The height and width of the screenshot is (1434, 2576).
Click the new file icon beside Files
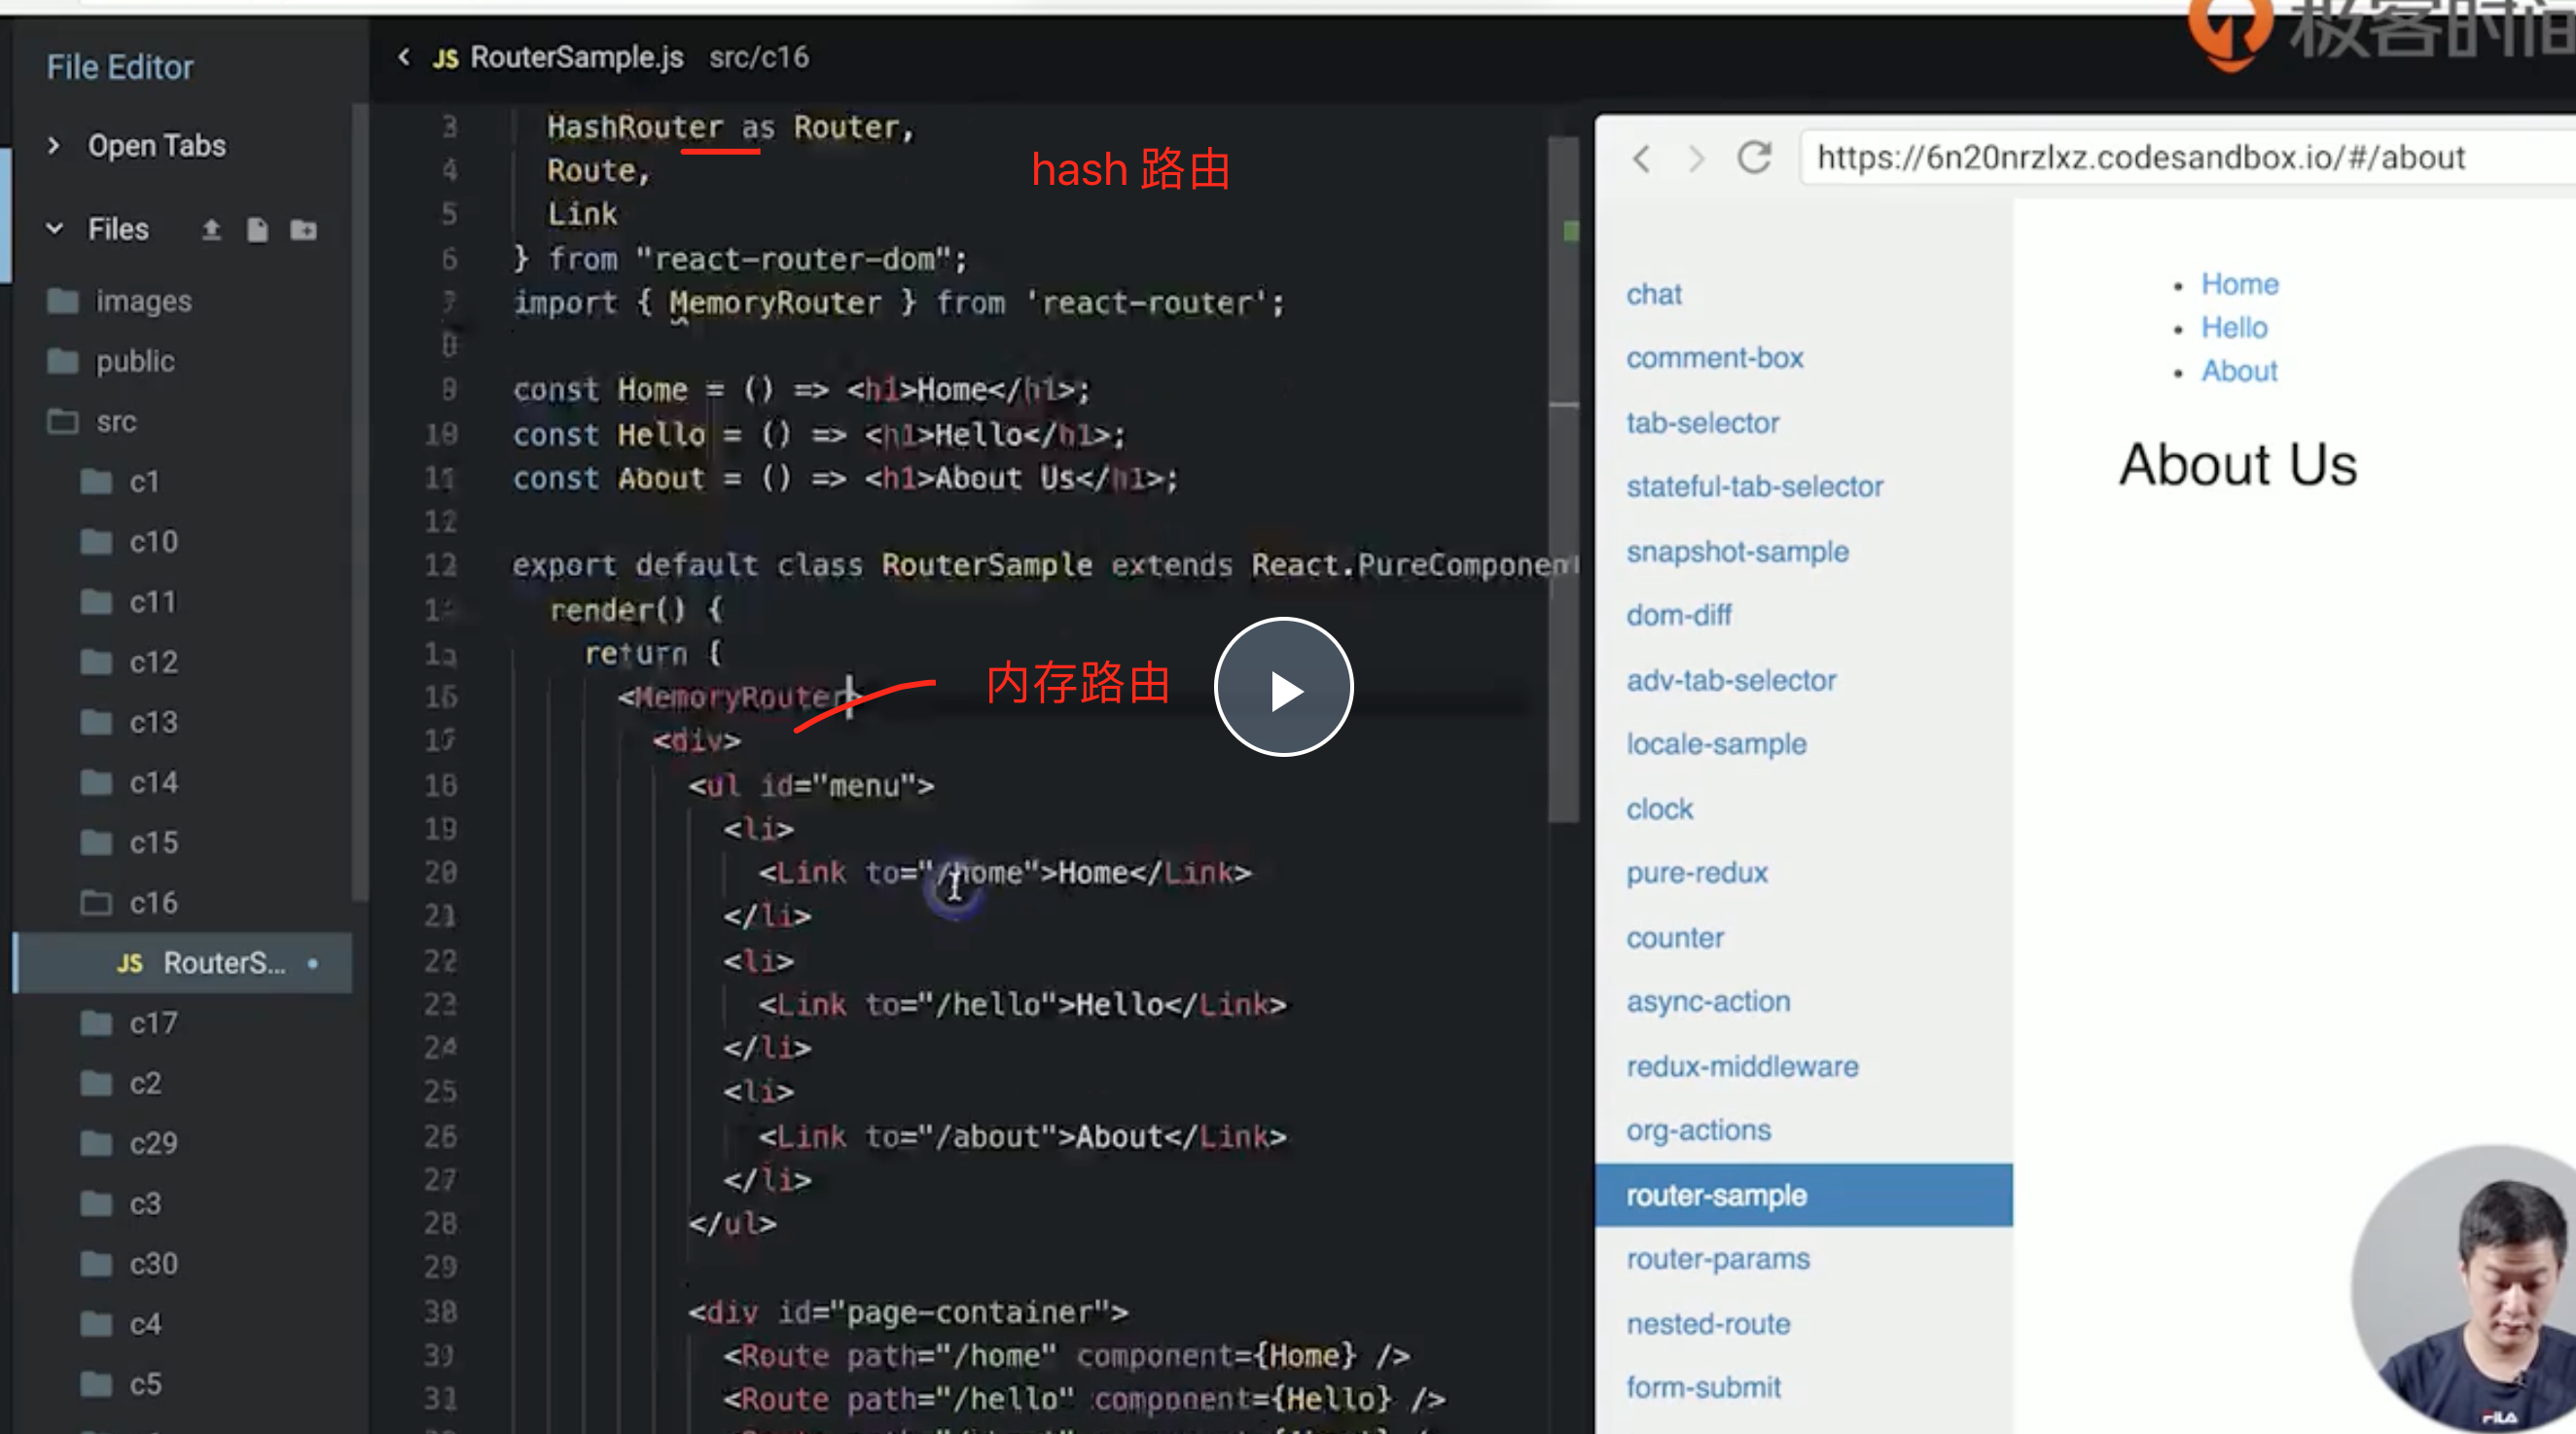[257, 230]
